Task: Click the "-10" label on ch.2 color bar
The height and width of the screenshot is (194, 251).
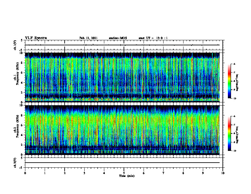Action: [x=235, y=151]
